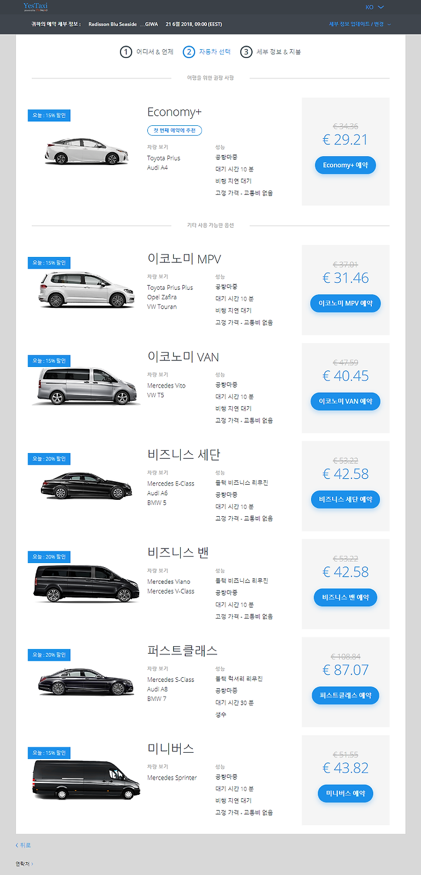Select the black Mercedes Sprinter minibus image
The image size is (421, 875).
point(86,780)
